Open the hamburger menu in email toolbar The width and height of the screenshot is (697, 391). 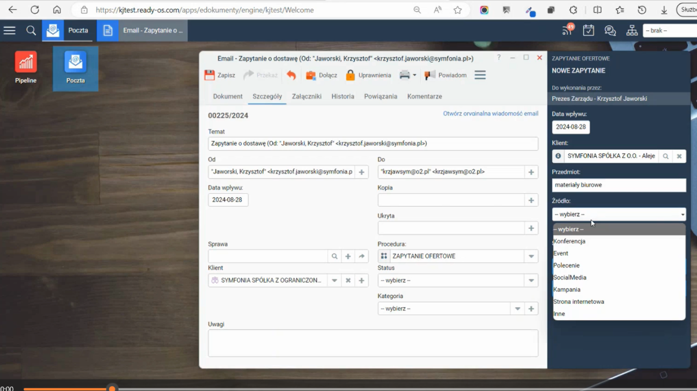click(x=480, y=75)
